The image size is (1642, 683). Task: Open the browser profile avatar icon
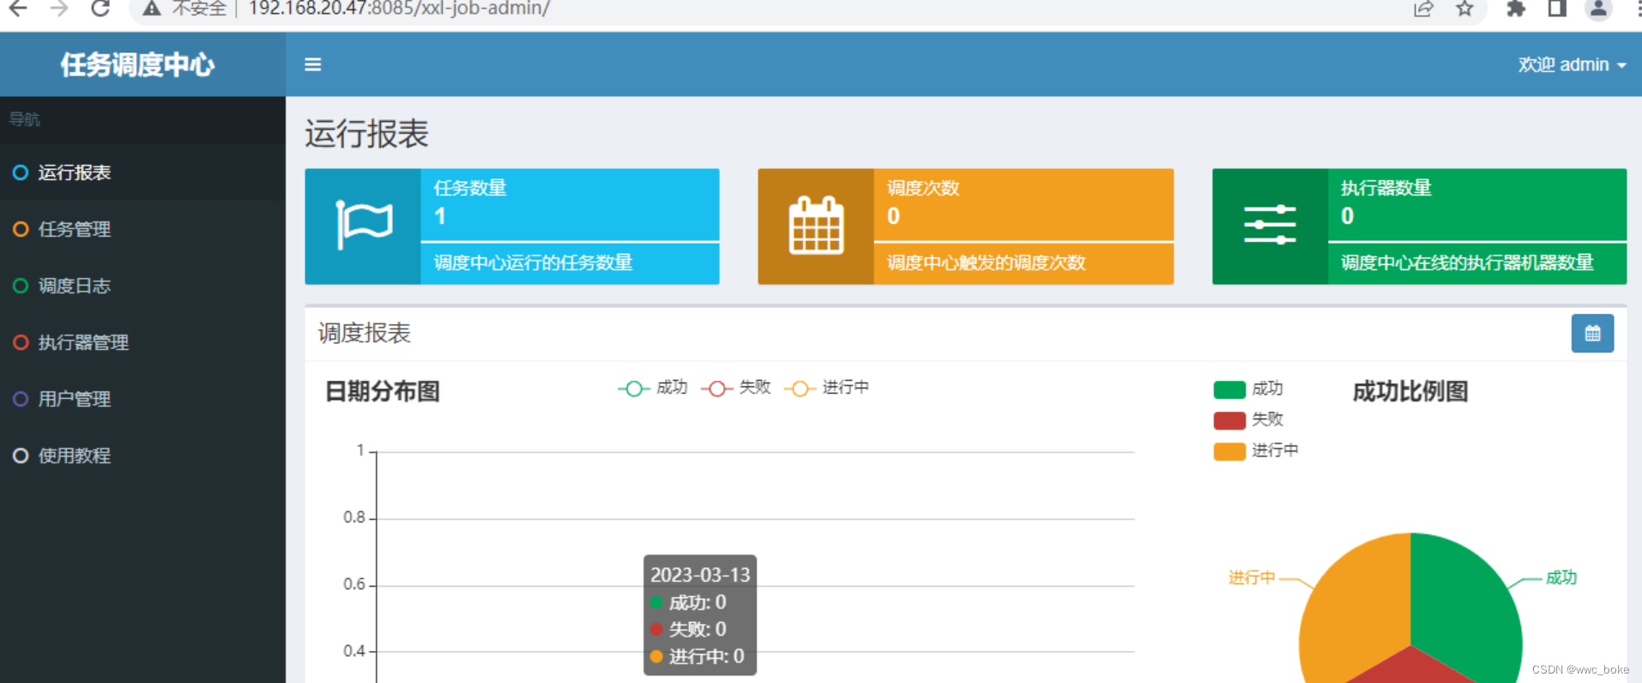tap(1598, 9)
